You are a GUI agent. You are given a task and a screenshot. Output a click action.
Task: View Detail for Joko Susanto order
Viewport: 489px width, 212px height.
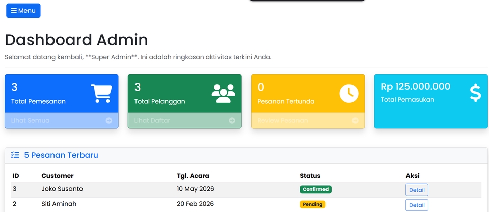click(417, 190)
